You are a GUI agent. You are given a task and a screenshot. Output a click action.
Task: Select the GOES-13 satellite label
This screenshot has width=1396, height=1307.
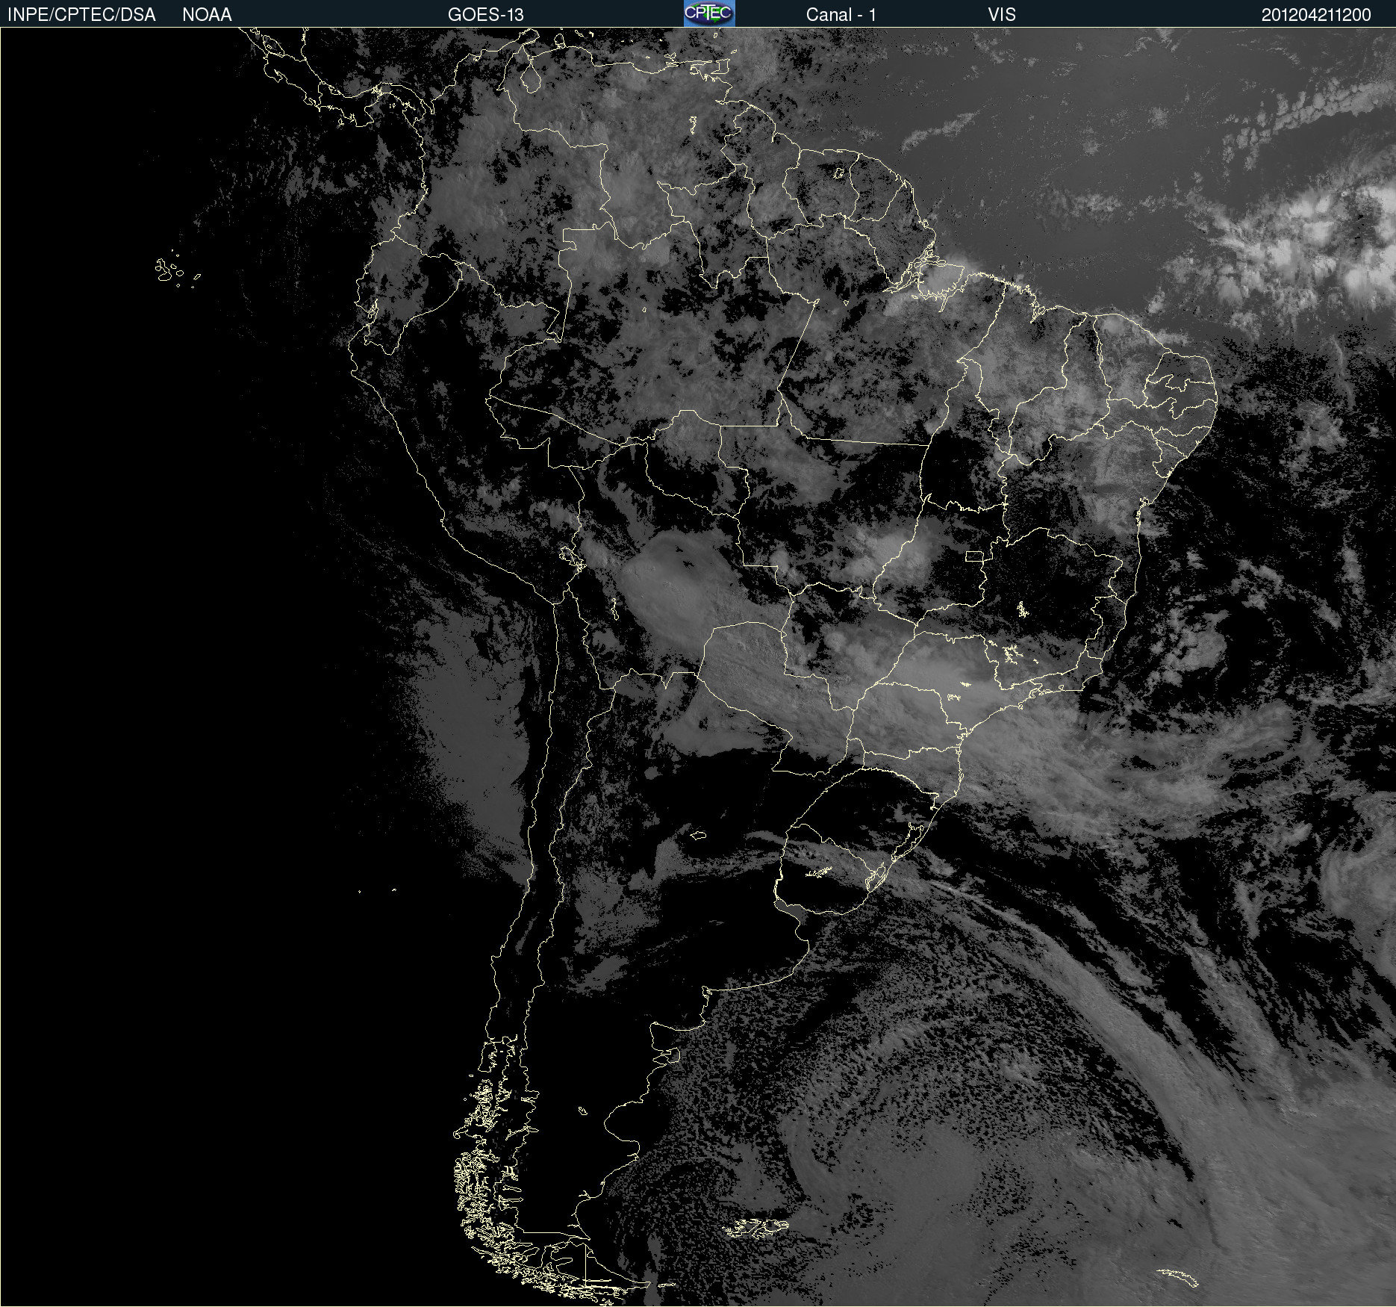click(x=486, y=15)
